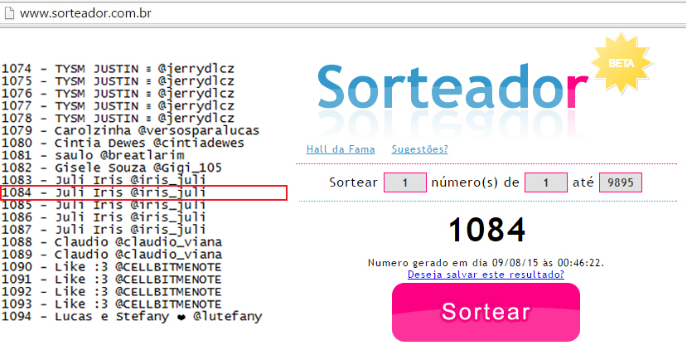Click the www.sorteador.com.br address text
The width and height of the screenshot is (687, 355).
tap(86, 13)
